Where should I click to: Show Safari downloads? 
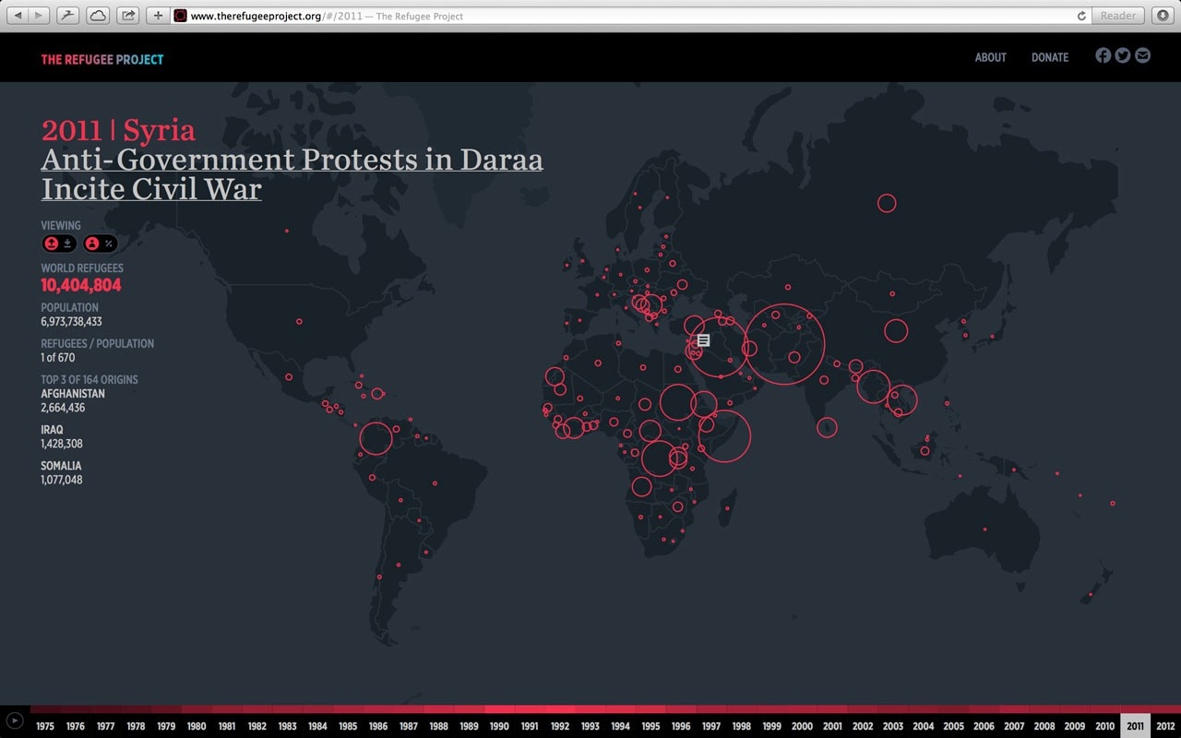[x=1162, y=16]
